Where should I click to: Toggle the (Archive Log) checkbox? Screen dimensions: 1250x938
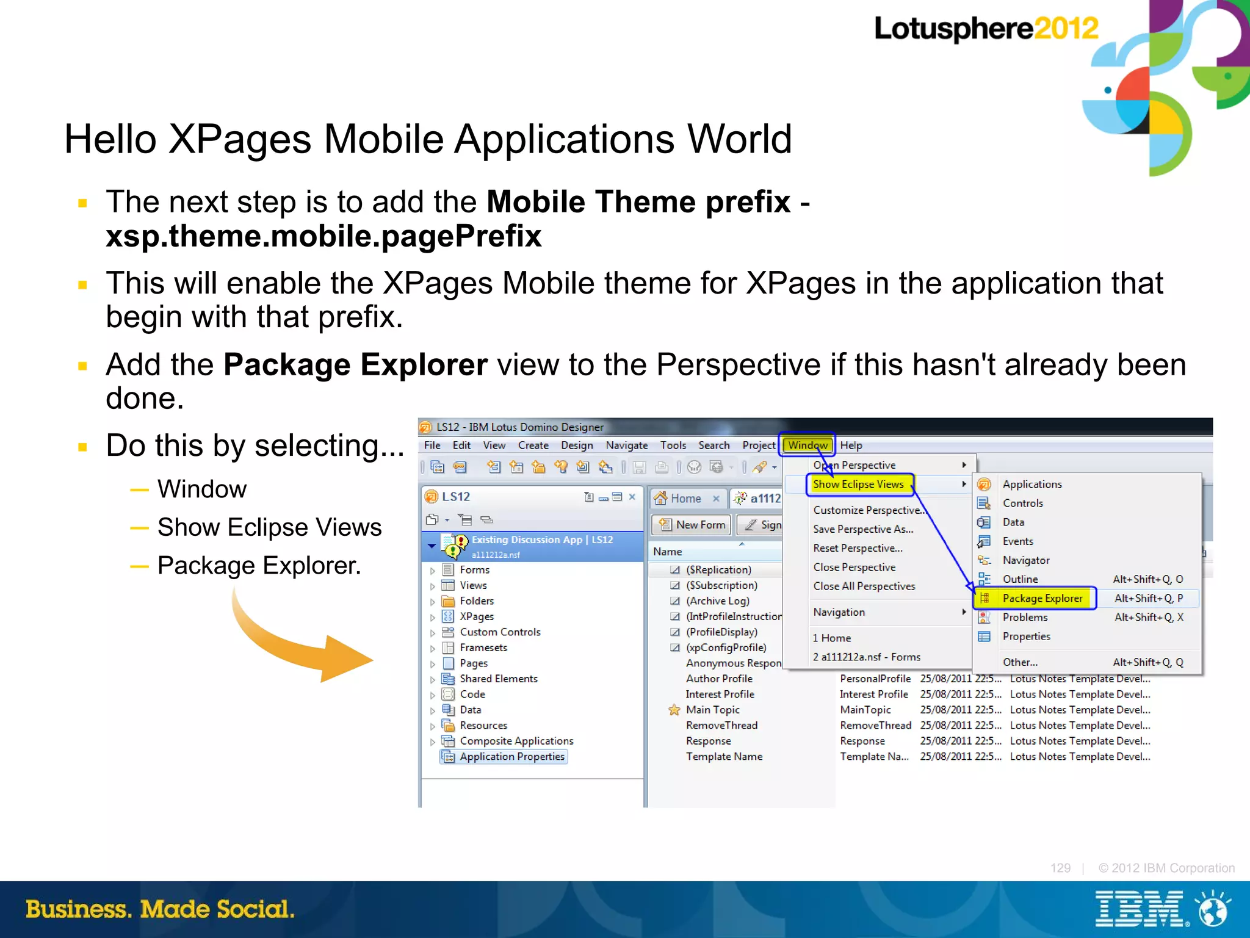coord(675,601)
